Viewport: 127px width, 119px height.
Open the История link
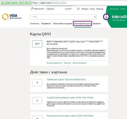click(85, 9)
